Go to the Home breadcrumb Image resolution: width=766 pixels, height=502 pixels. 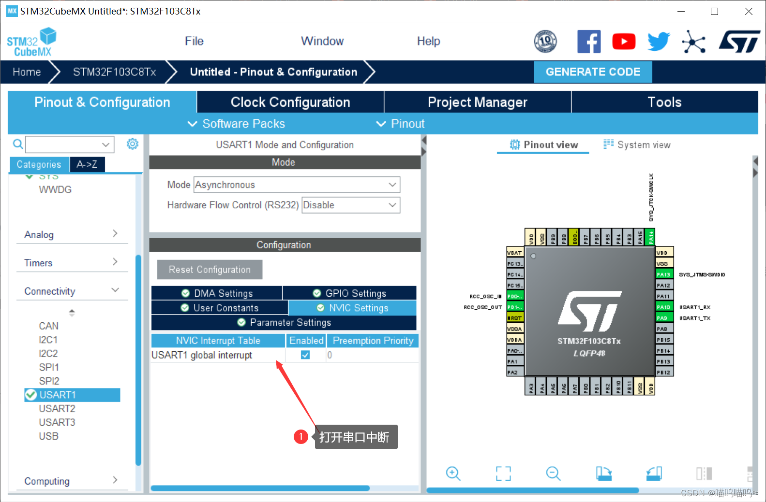click(27, 72)
